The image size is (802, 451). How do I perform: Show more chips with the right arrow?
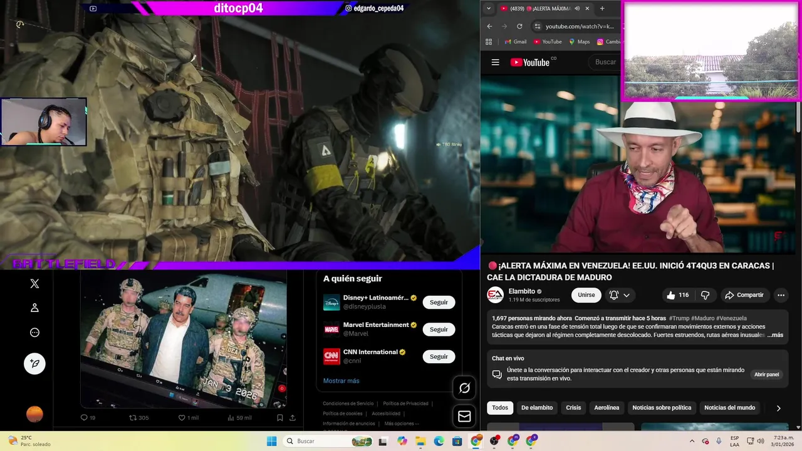click(779, 408)
